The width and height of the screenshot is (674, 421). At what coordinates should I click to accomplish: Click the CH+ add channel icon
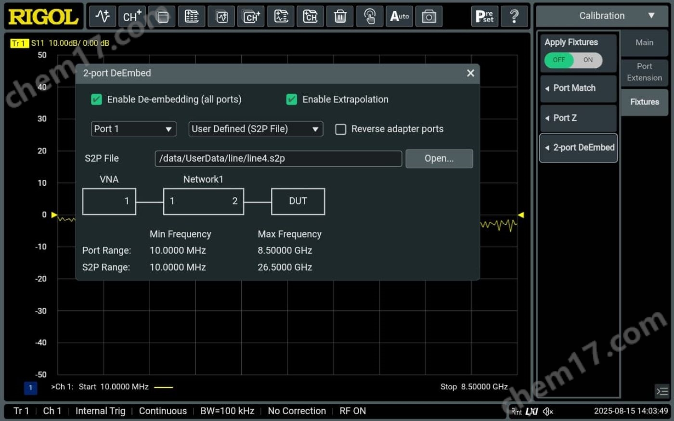click(132, 16)
